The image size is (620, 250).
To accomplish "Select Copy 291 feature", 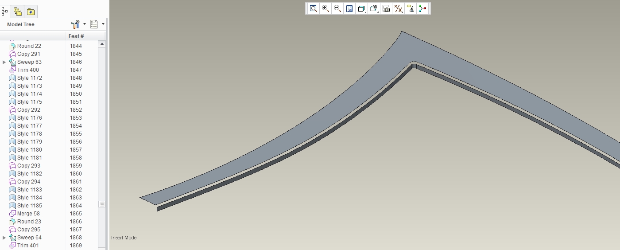I will 29,54.
